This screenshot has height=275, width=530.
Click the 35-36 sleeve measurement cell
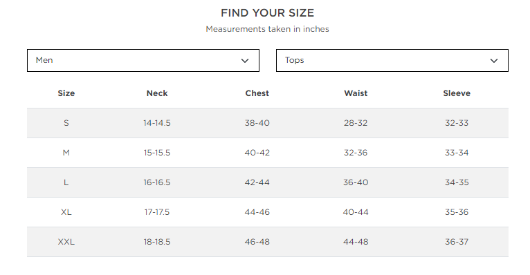point(457,212)
